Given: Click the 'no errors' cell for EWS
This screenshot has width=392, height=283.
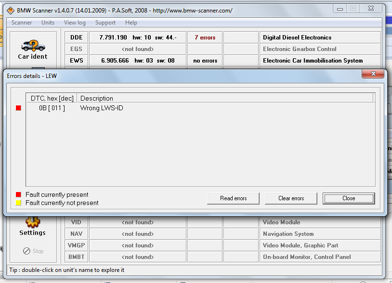Looking at the screenshot, I should (x=205, y=61).
